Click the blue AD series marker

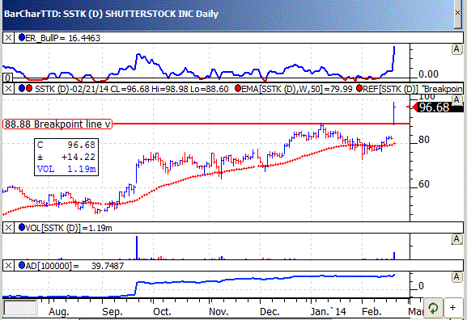pos(21,265)
